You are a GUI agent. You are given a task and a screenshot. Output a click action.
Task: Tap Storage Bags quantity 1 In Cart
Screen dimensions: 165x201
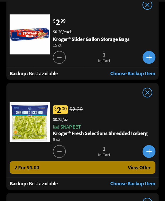[x=104, y=58]
